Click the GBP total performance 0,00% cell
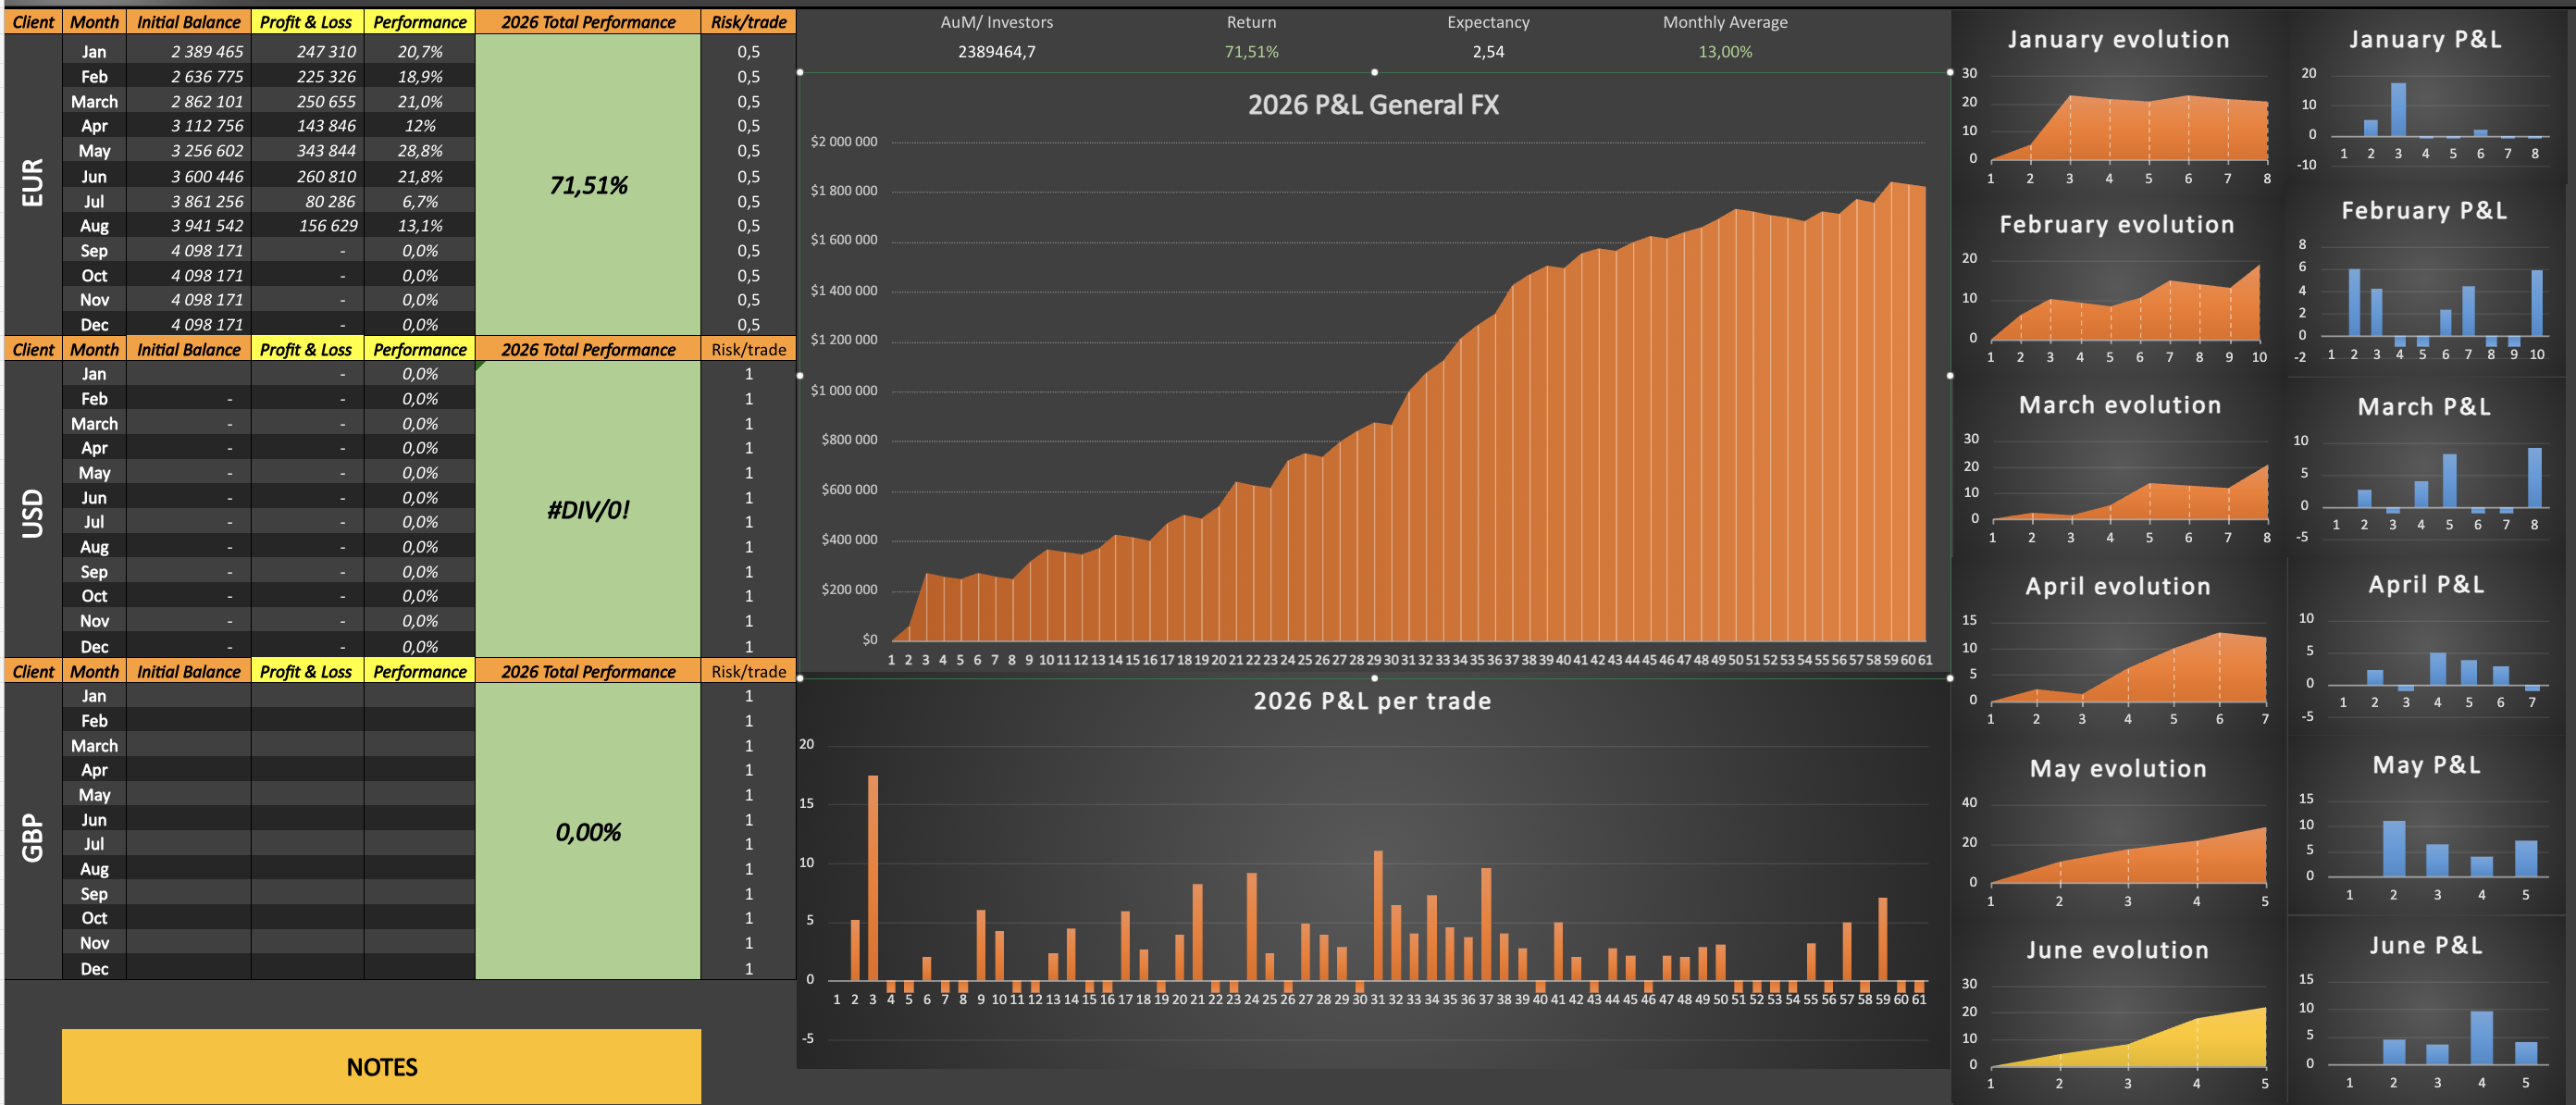The image size is (2576, 1105). coord(588,832)
